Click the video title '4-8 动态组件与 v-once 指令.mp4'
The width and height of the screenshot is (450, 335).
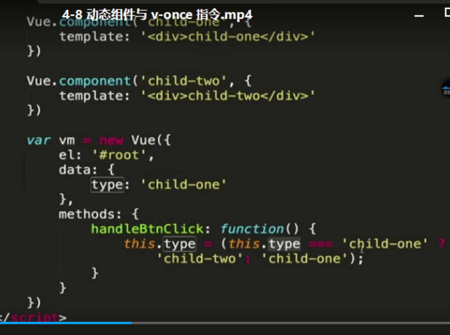(x=157, y=14)
